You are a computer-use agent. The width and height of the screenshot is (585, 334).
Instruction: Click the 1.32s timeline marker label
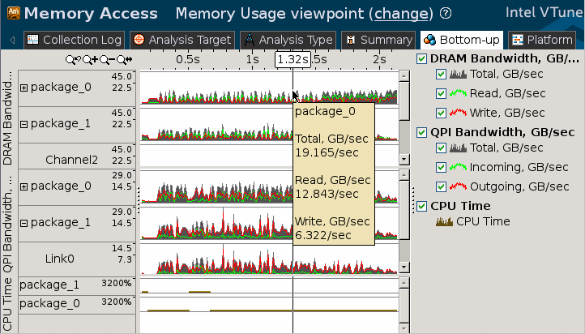point(292,59)
